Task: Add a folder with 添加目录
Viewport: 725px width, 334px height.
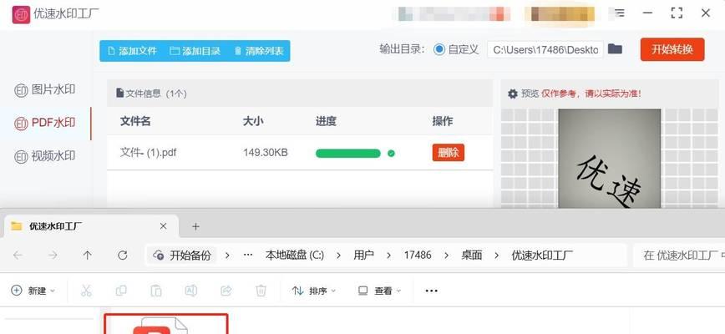Action: pyautogui.click(x=195, y=51)
